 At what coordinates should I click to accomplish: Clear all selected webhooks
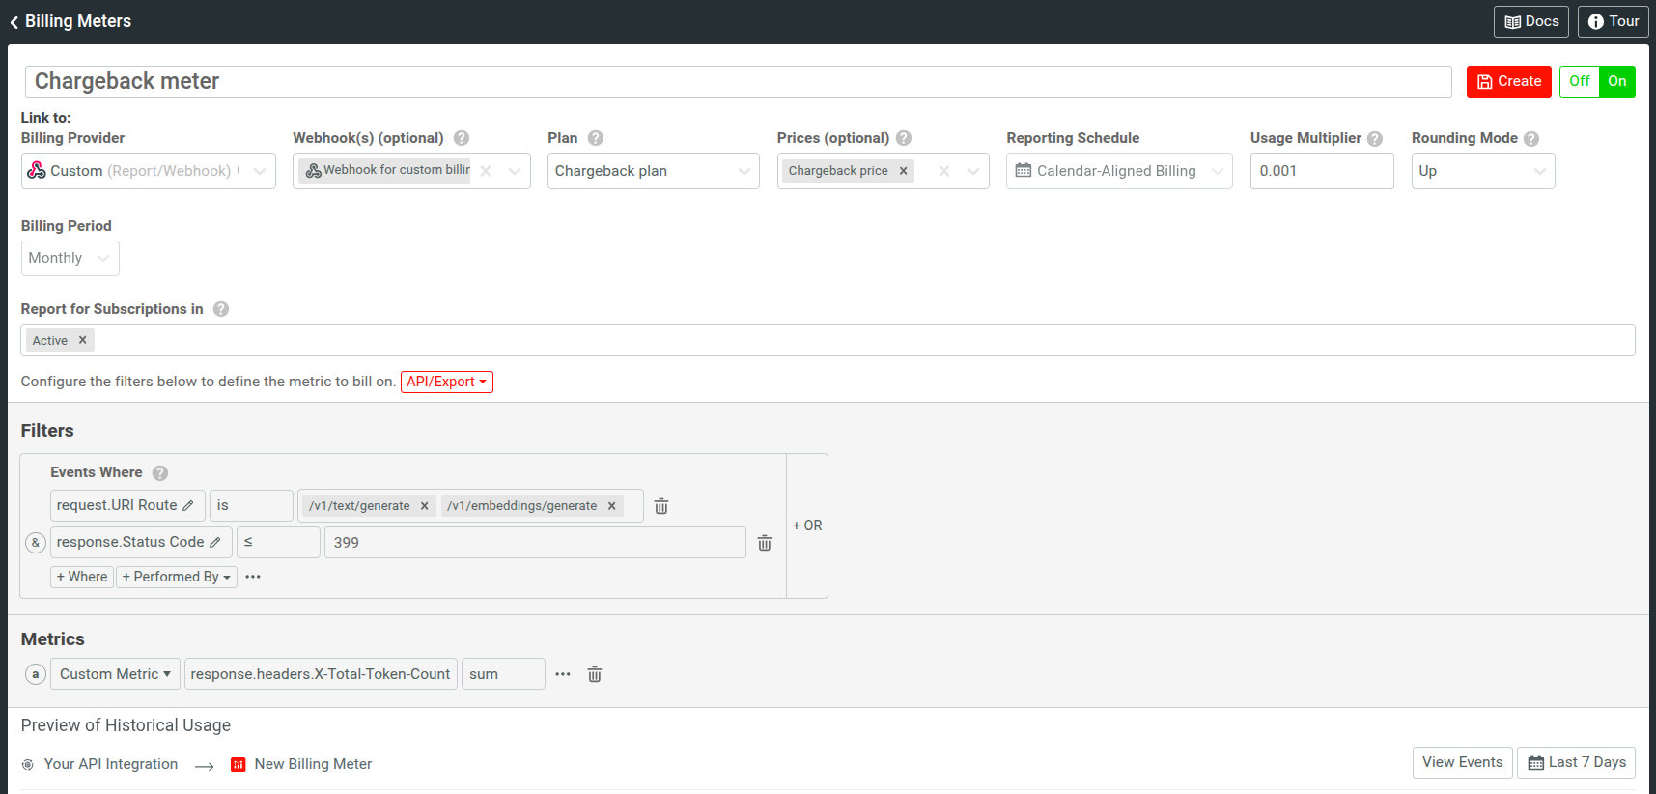point(486,171)
